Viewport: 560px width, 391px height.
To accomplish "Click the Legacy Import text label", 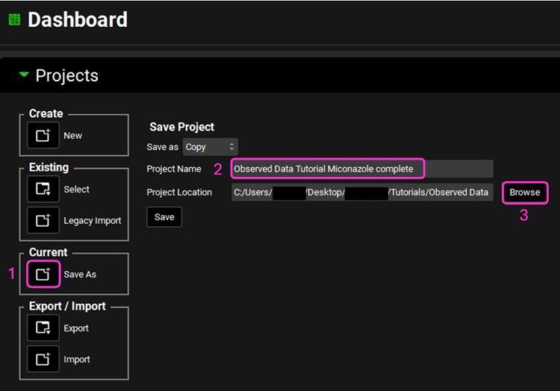I will [x=92, y=221].
